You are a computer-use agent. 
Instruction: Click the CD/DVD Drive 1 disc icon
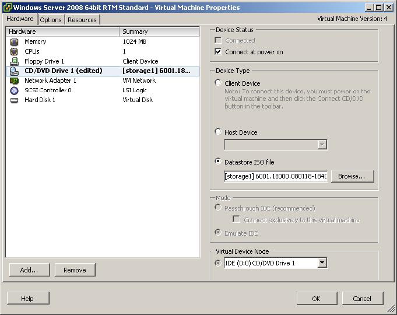[x=14, y=71]
